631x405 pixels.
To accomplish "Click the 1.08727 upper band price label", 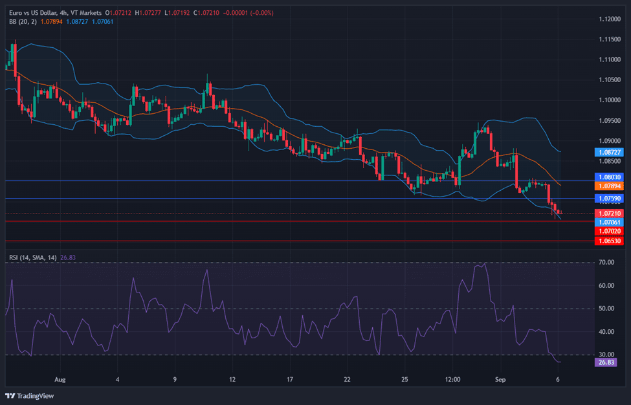I will 608,152.
